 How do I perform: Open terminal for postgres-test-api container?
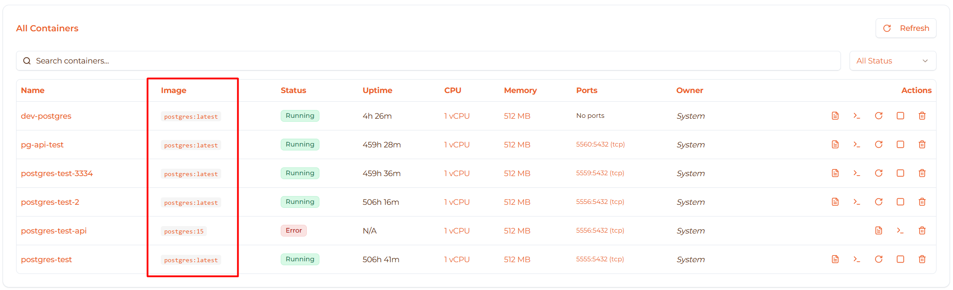(900, 230)
